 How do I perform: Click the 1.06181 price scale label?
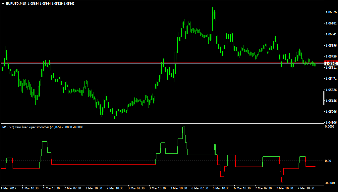(x=331, y=23)
